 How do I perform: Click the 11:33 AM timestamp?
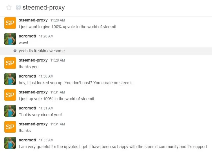click(x=46, y=140)
